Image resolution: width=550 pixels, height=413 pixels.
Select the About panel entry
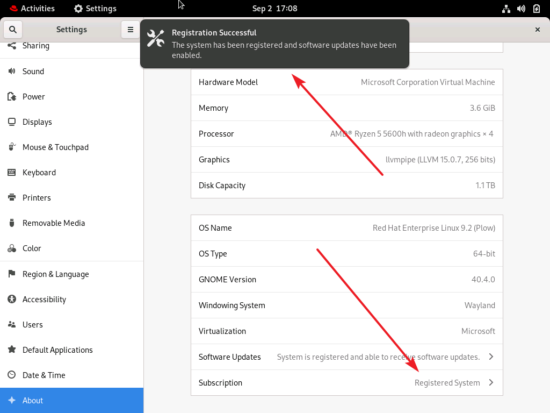tap(71, 400)
